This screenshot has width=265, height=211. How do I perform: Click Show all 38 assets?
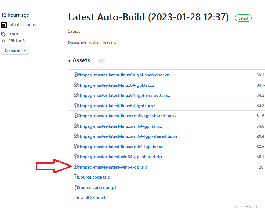(90, 198)
